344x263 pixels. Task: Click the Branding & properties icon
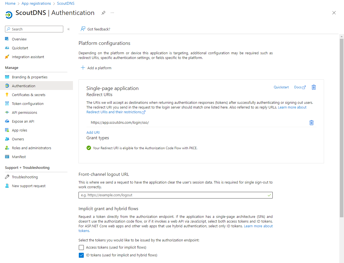pos(7,77)
